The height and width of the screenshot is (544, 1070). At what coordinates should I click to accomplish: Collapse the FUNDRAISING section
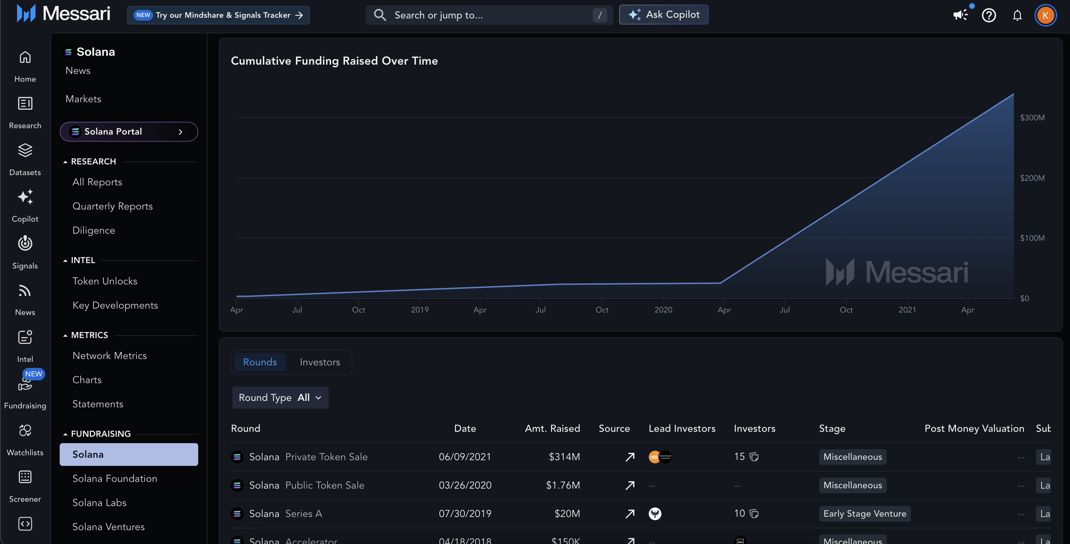pyautogui.click(x=65, y=434)
